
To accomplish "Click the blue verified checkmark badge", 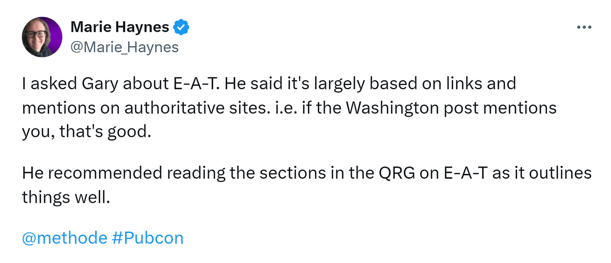I will tap(182, 28).
